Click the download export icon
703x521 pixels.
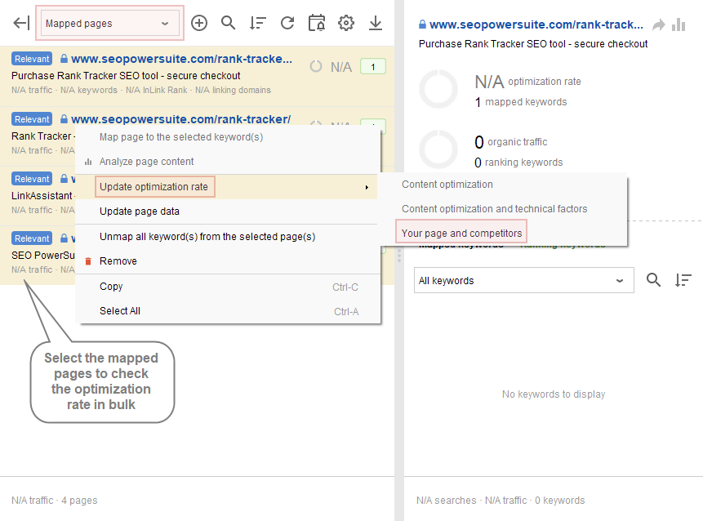tap(376, 23)
